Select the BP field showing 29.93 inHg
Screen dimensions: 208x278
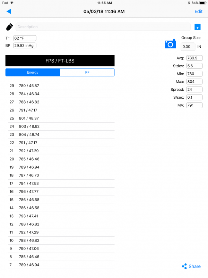25,46
